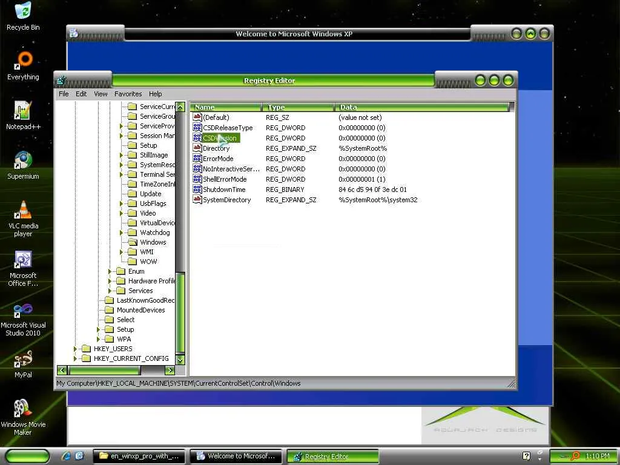Viewport: 620px width, 465px height.
Task: Sort values by the Name column header
Action: click(x=226, y=107)
